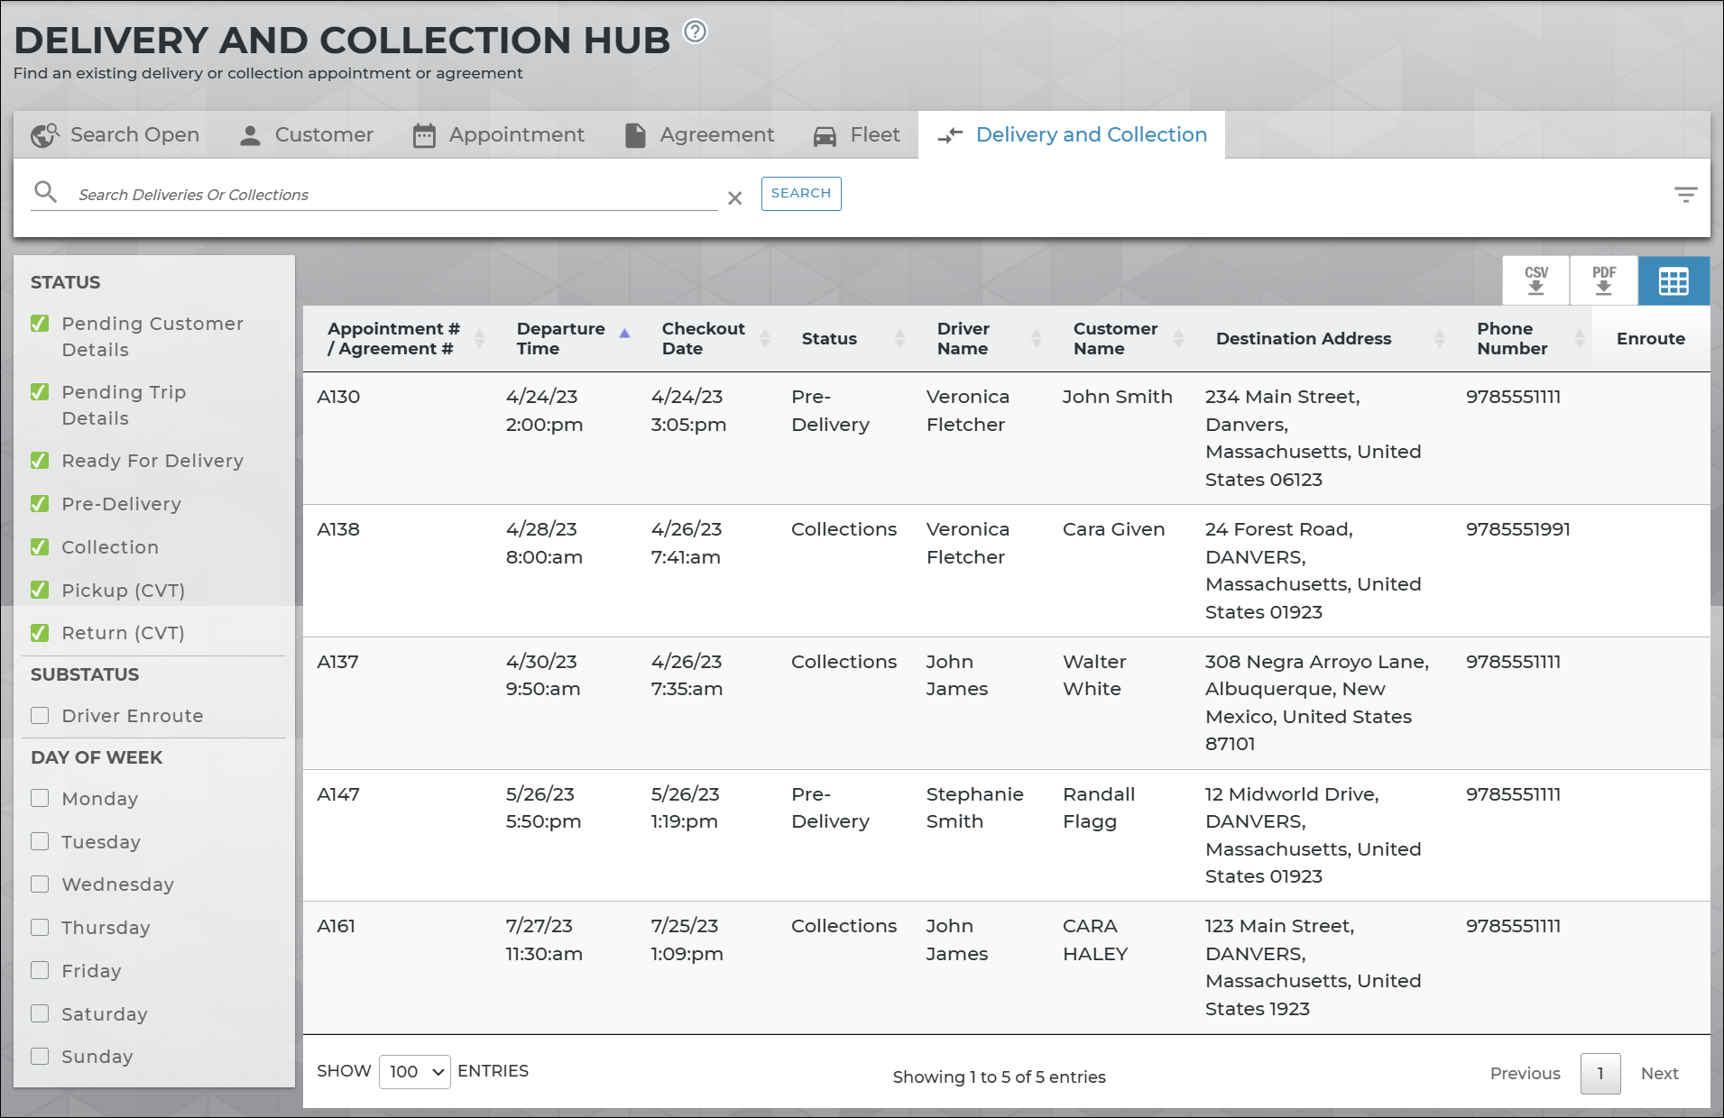This screenshot has width=1724, height=1118.
Task: Clear the search field with X icon
Action: click(x=735, y=198)
